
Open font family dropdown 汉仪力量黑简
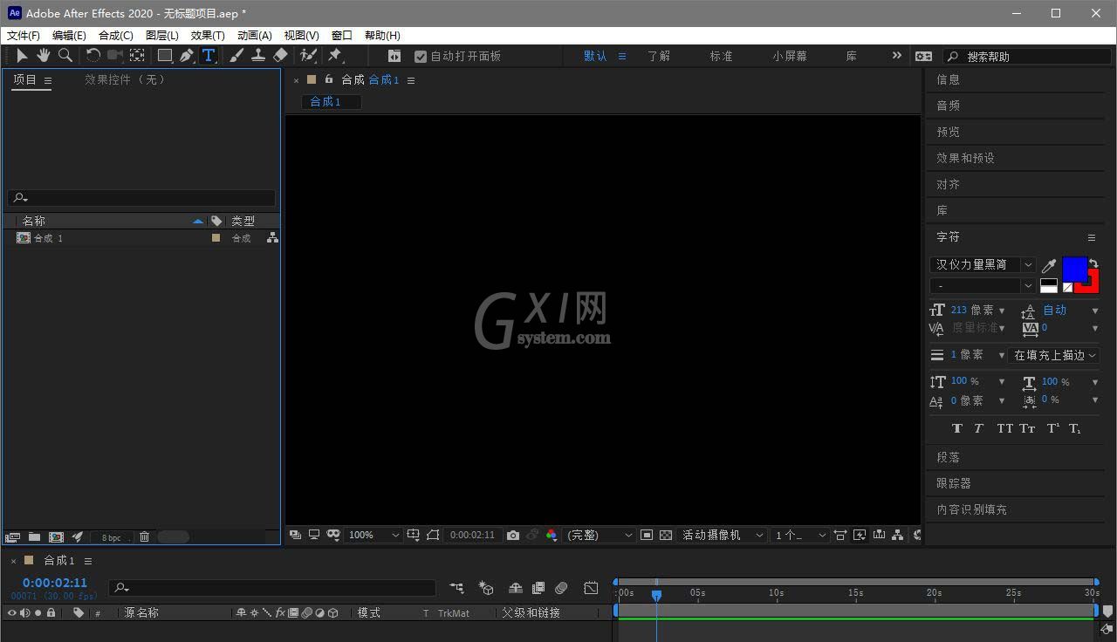[983, 264]
